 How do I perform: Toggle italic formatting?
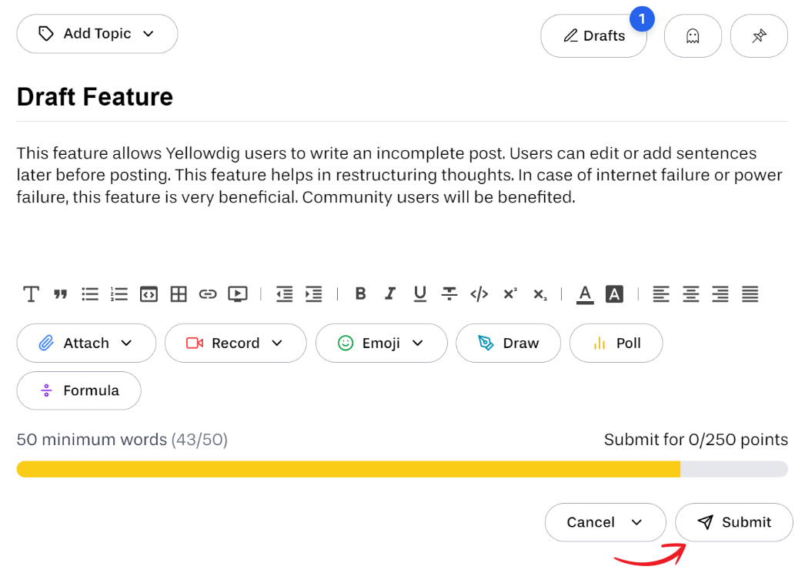tap(390, 293)
